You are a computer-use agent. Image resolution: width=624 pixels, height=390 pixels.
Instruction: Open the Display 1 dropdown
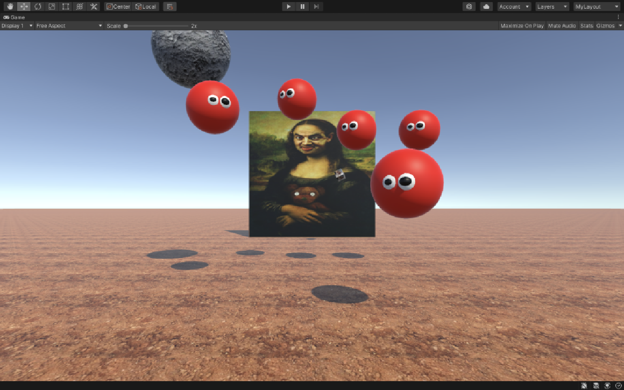17,25
